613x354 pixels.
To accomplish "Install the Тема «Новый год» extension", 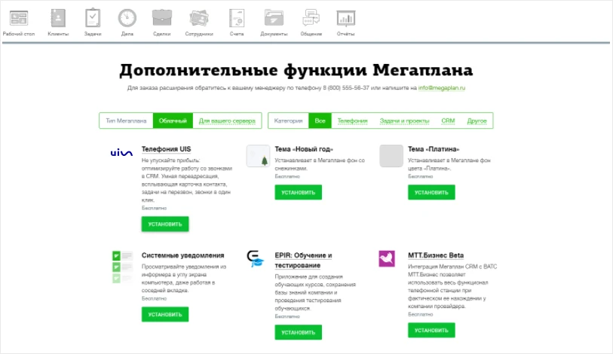I will (299, 192).
